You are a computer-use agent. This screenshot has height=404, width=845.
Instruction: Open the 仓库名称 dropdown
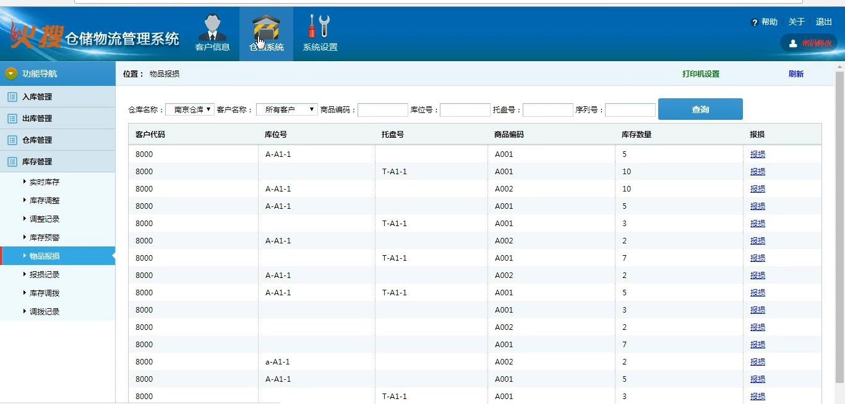[190, 109]
